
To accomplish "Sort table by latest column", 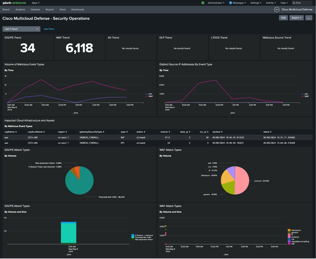I will click(x=267, y=132).
